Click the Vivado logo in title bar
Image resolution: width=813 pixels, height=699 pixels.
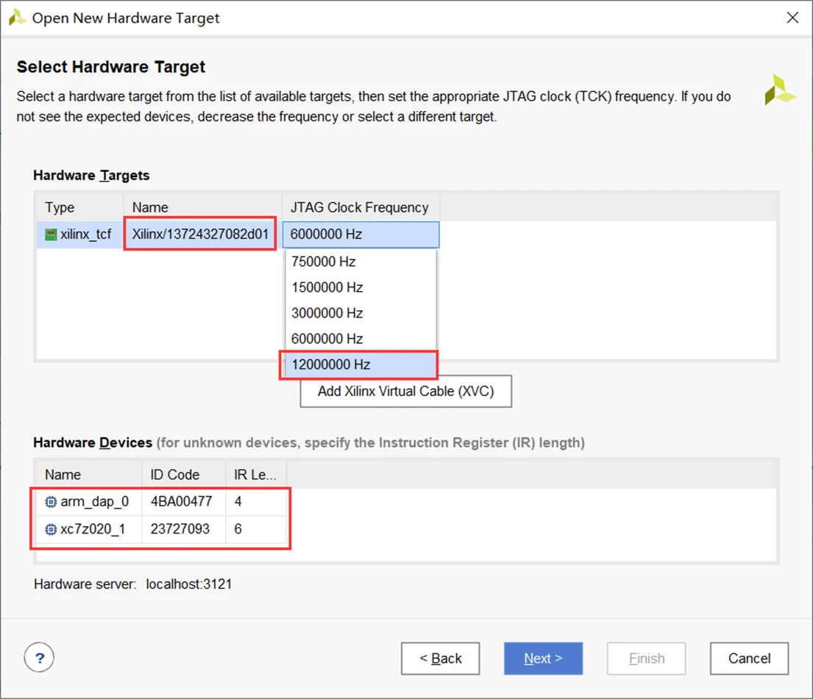17,18
